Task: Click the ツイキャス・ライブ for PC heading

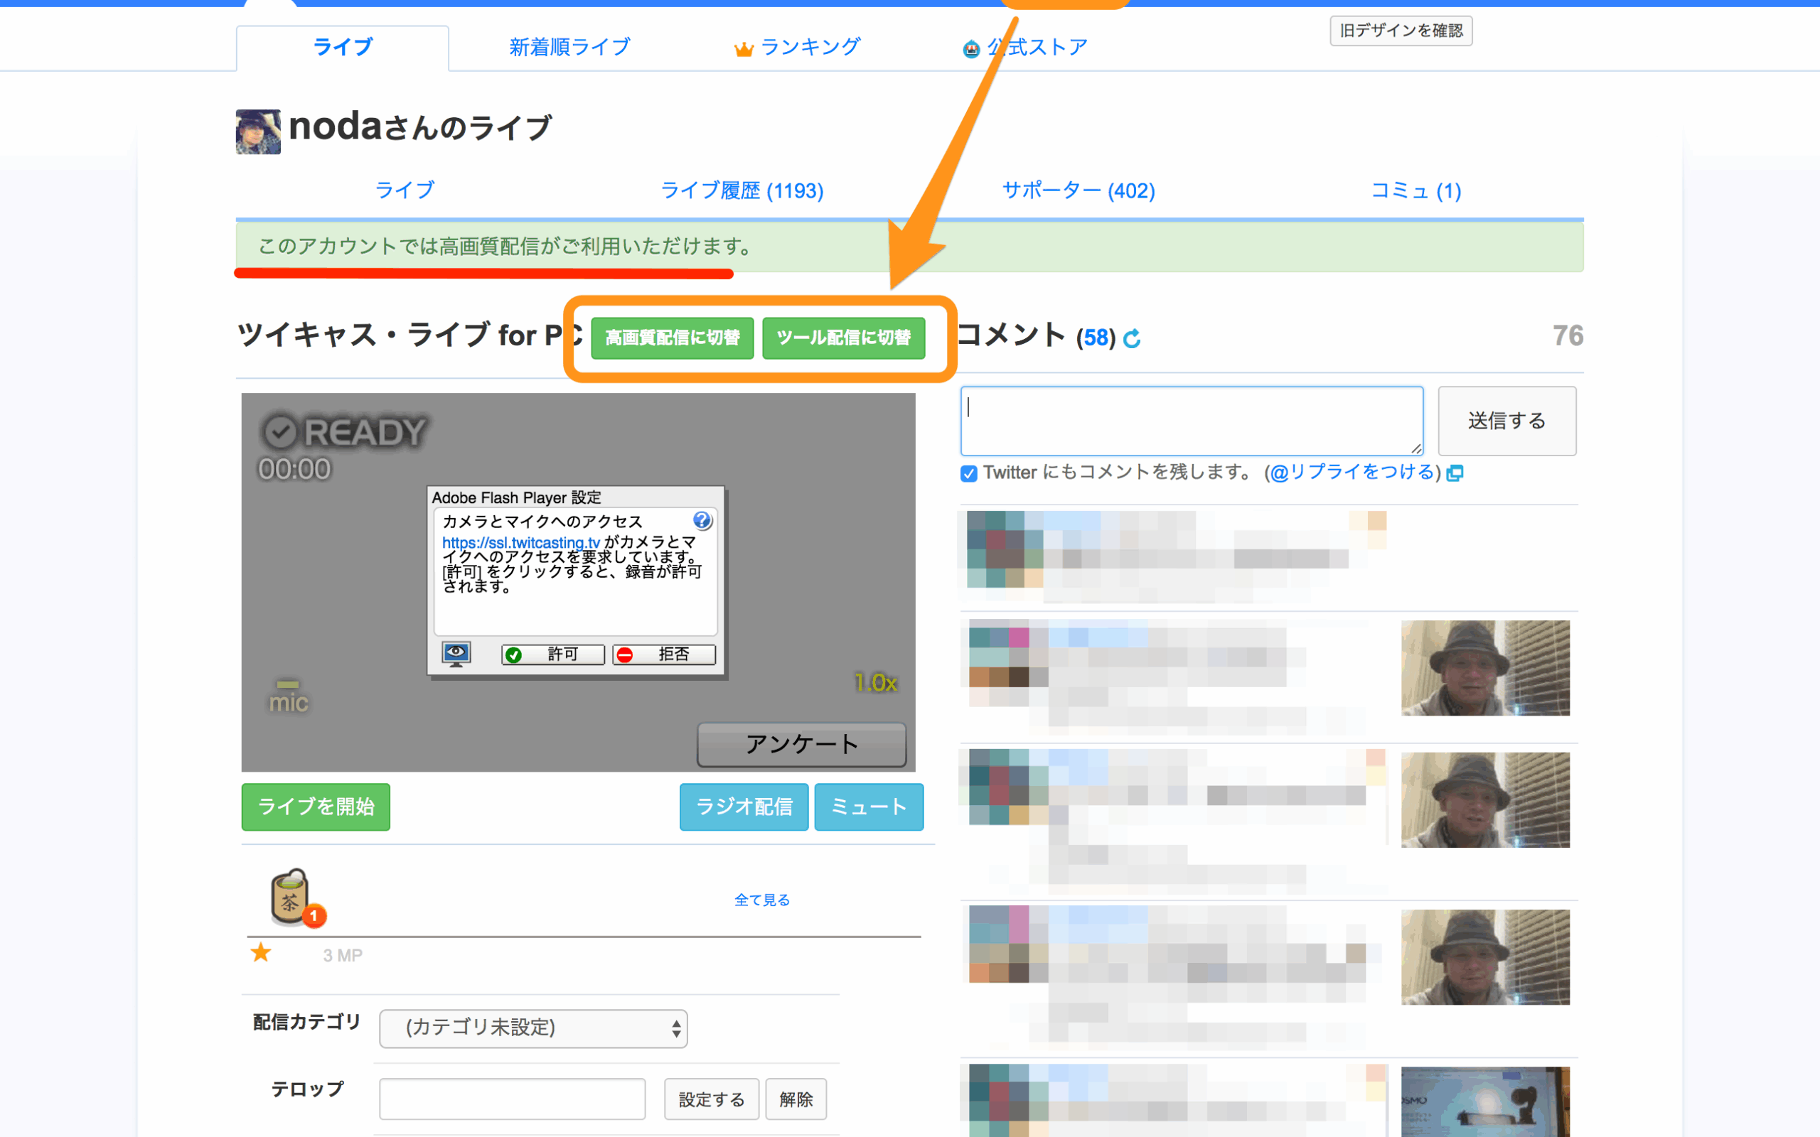Action: (x=411, y=335)
